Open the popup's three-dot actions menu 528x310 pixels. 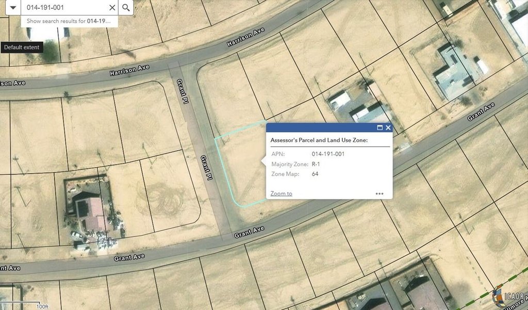379,193
